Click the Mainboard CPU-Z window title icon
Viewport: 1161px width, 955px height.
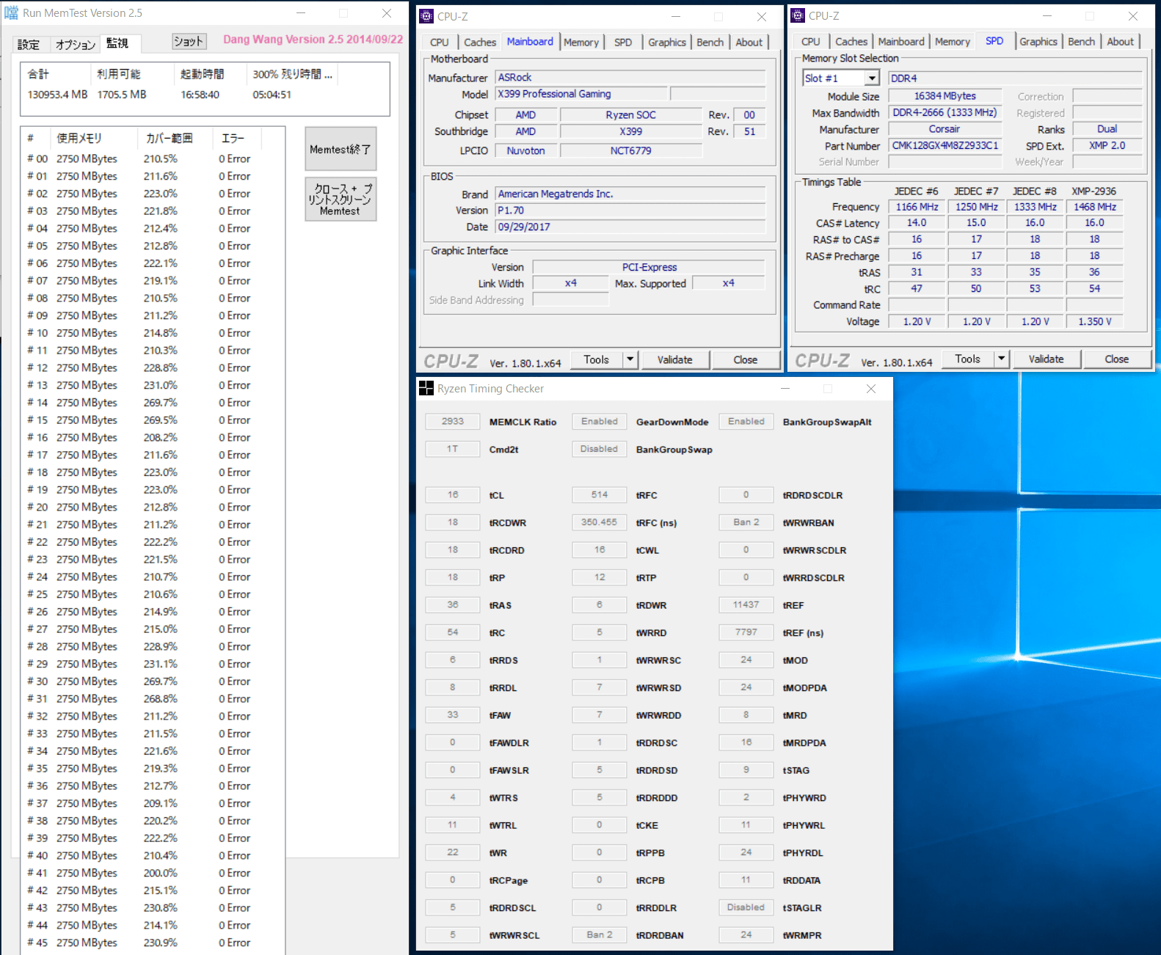(x=426, y=16)
